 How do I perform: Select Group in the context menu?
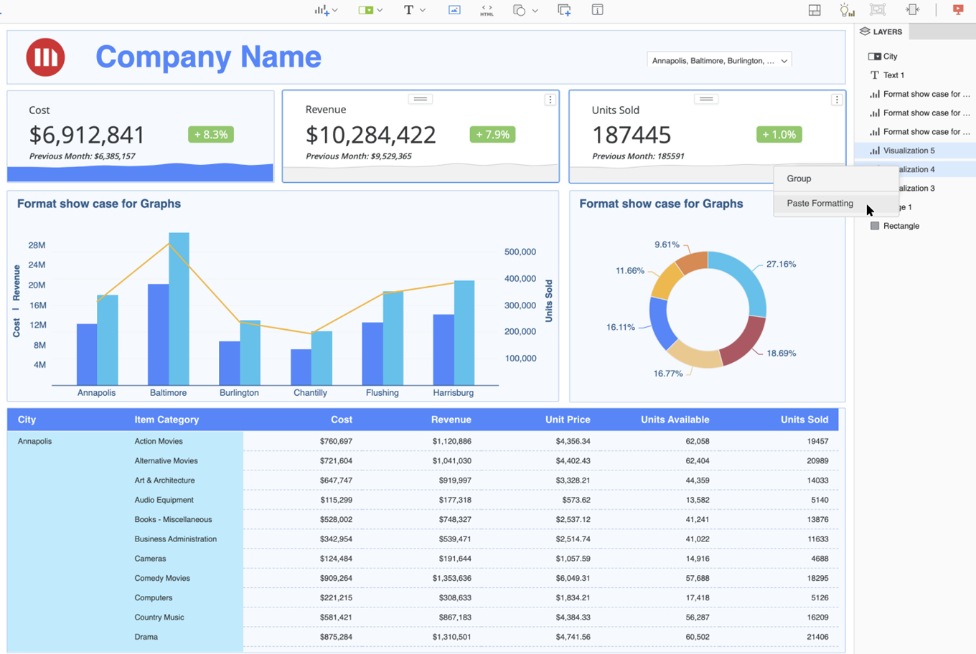coord(799,179)
